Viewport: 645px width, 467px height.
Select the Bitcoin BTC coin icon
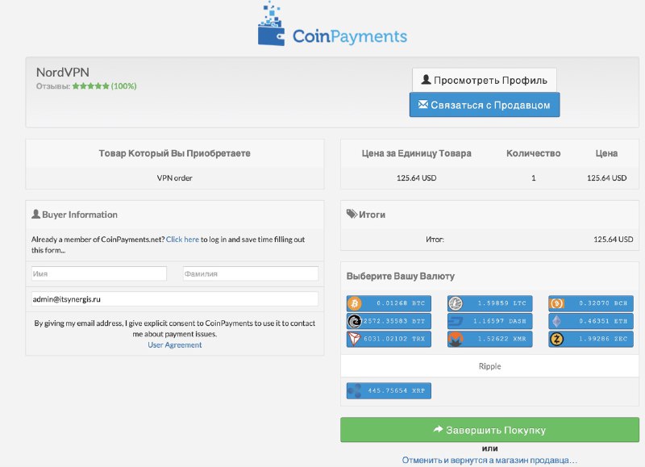[x=355, y=303]
